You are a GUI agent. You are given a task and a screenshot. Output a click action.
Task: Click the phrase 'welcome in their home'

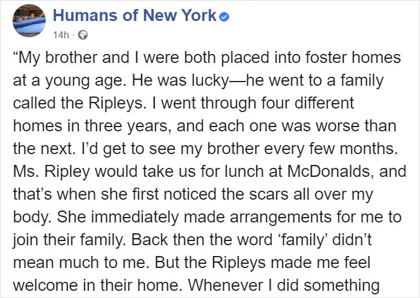click(x=96, y=285)
